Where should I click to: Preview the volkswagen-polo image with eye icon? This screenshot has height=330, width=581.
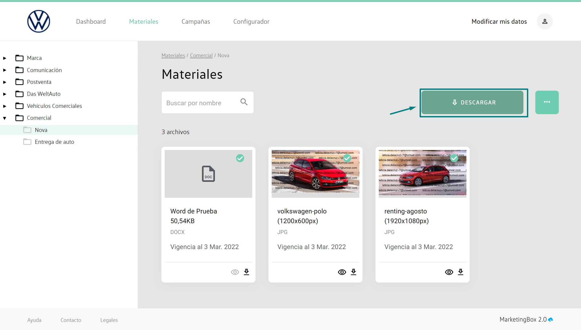(342, 272)
